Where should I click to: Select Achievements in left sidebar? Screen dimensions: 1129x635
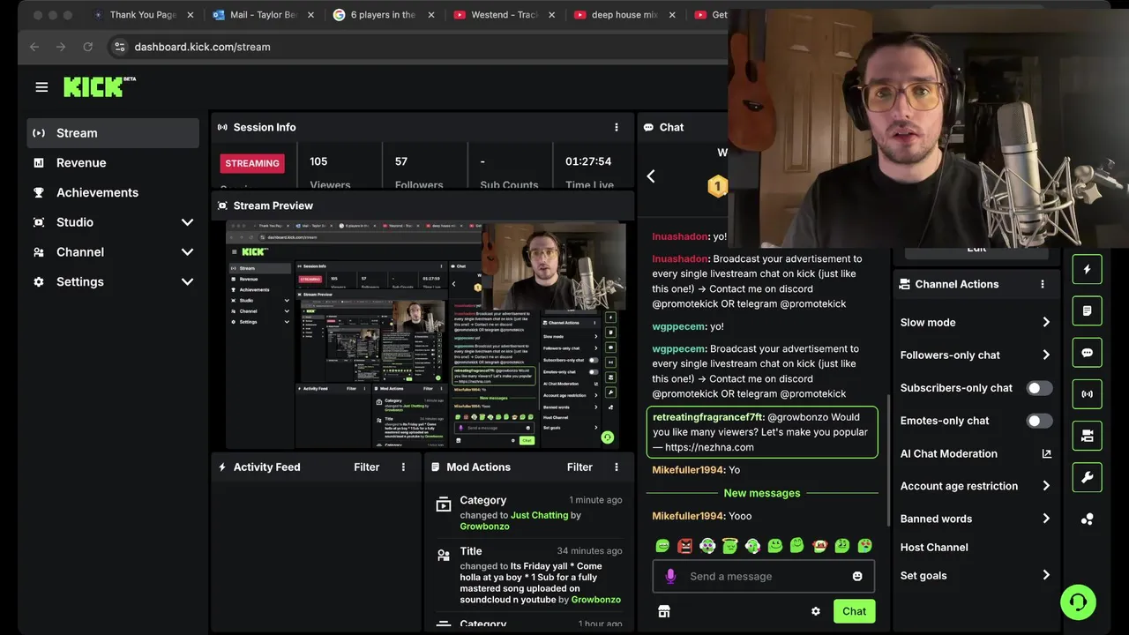click(x=113, y=192)
